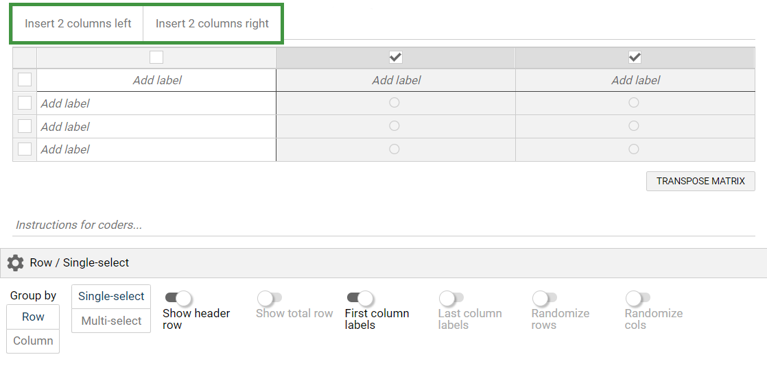Switch on the Last column labels toggle

451,298
